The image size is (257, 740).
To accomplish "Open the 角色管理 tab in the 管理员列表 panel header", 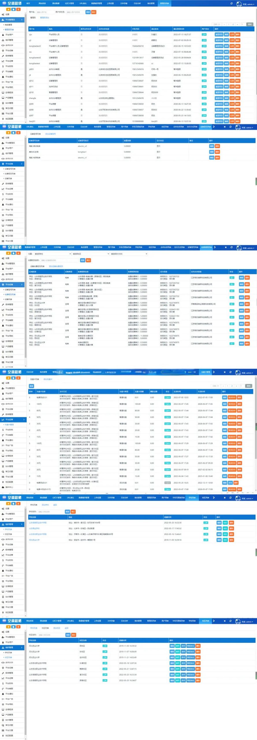I will coord(151,3).
